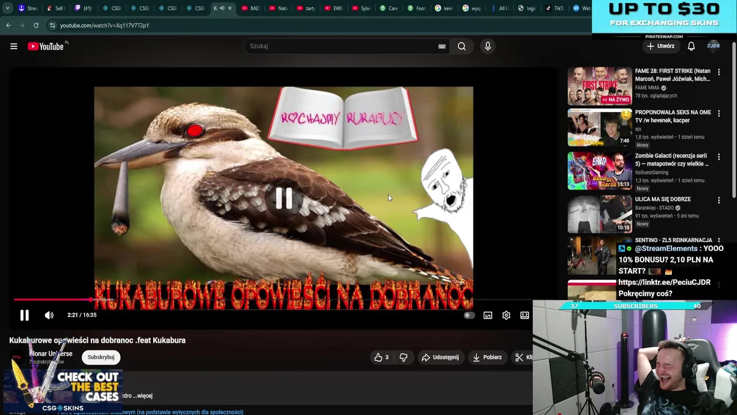Open Zombie Galacti recenzja thumbnail

(x=599, y=171)
